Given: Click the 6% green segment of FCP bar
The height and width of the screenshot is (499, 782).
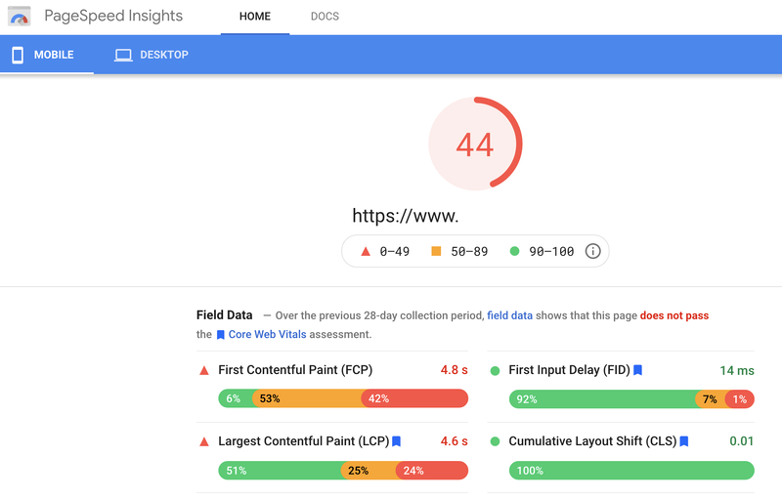Looking at the screenshot, I should (x=236, y=398).
